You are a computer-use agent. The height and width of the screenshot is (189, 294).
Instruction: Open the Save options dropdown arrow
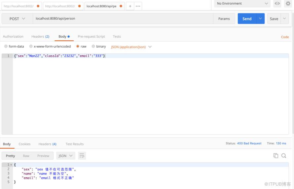tap(284, 19)
